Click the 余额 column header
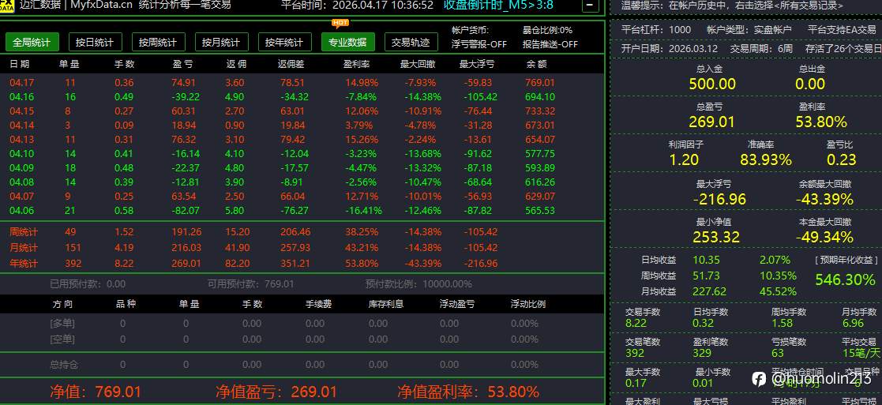The image size is (882, 405). [x=537, y=64]
